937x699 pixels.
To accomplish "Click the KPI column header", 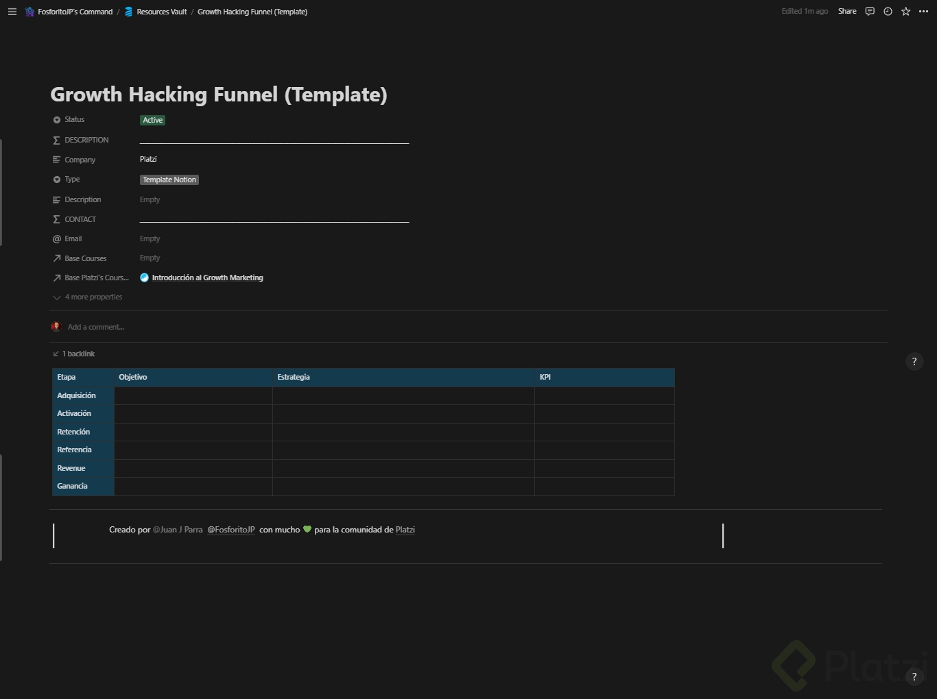I will (x=604, y=378).
